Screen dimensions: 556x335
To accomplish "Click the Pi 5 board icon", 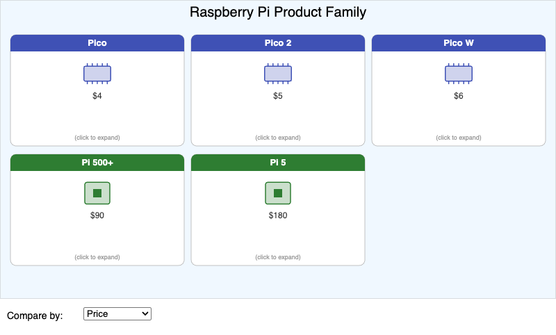I will point(278,193).
